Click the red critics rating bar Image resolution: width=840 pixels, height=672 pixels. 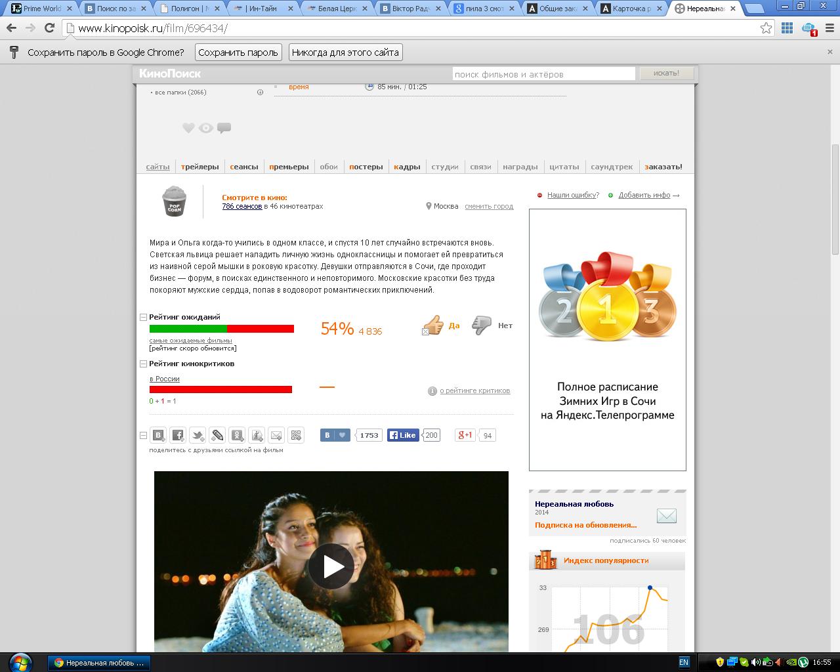(220, 390)
